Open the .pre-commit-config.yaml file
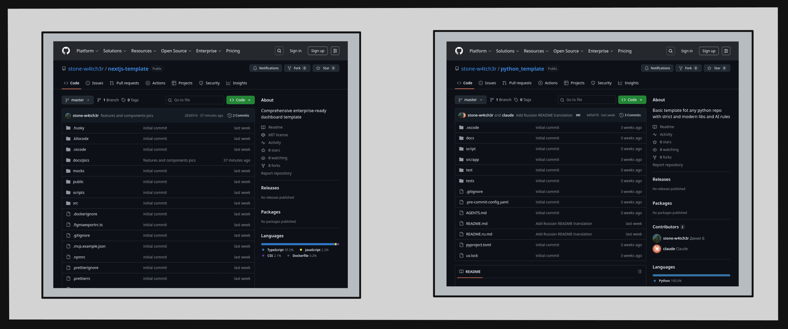The width and height of the screenshot is (788, 329). pos(487,202)
